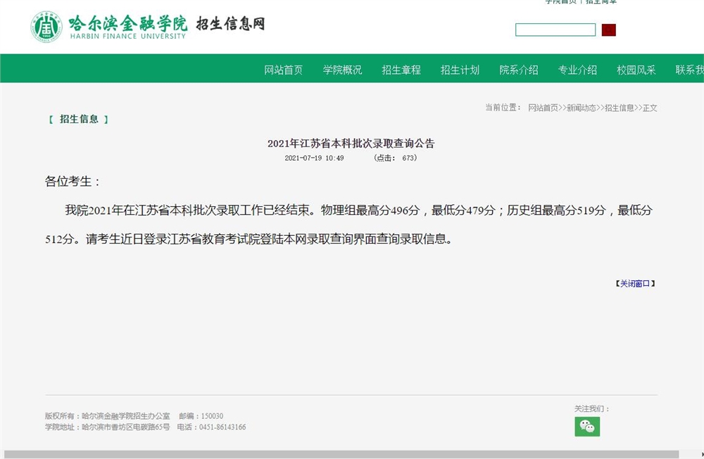Image resolution: width=704 pixels, height=459 pixels.
Task: Click the 网站首页 breadcrumb link
Action: (543, 108)
